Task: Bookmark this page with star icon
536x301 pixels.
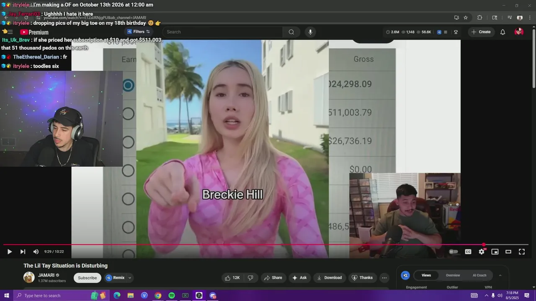Action: point(466,18)
